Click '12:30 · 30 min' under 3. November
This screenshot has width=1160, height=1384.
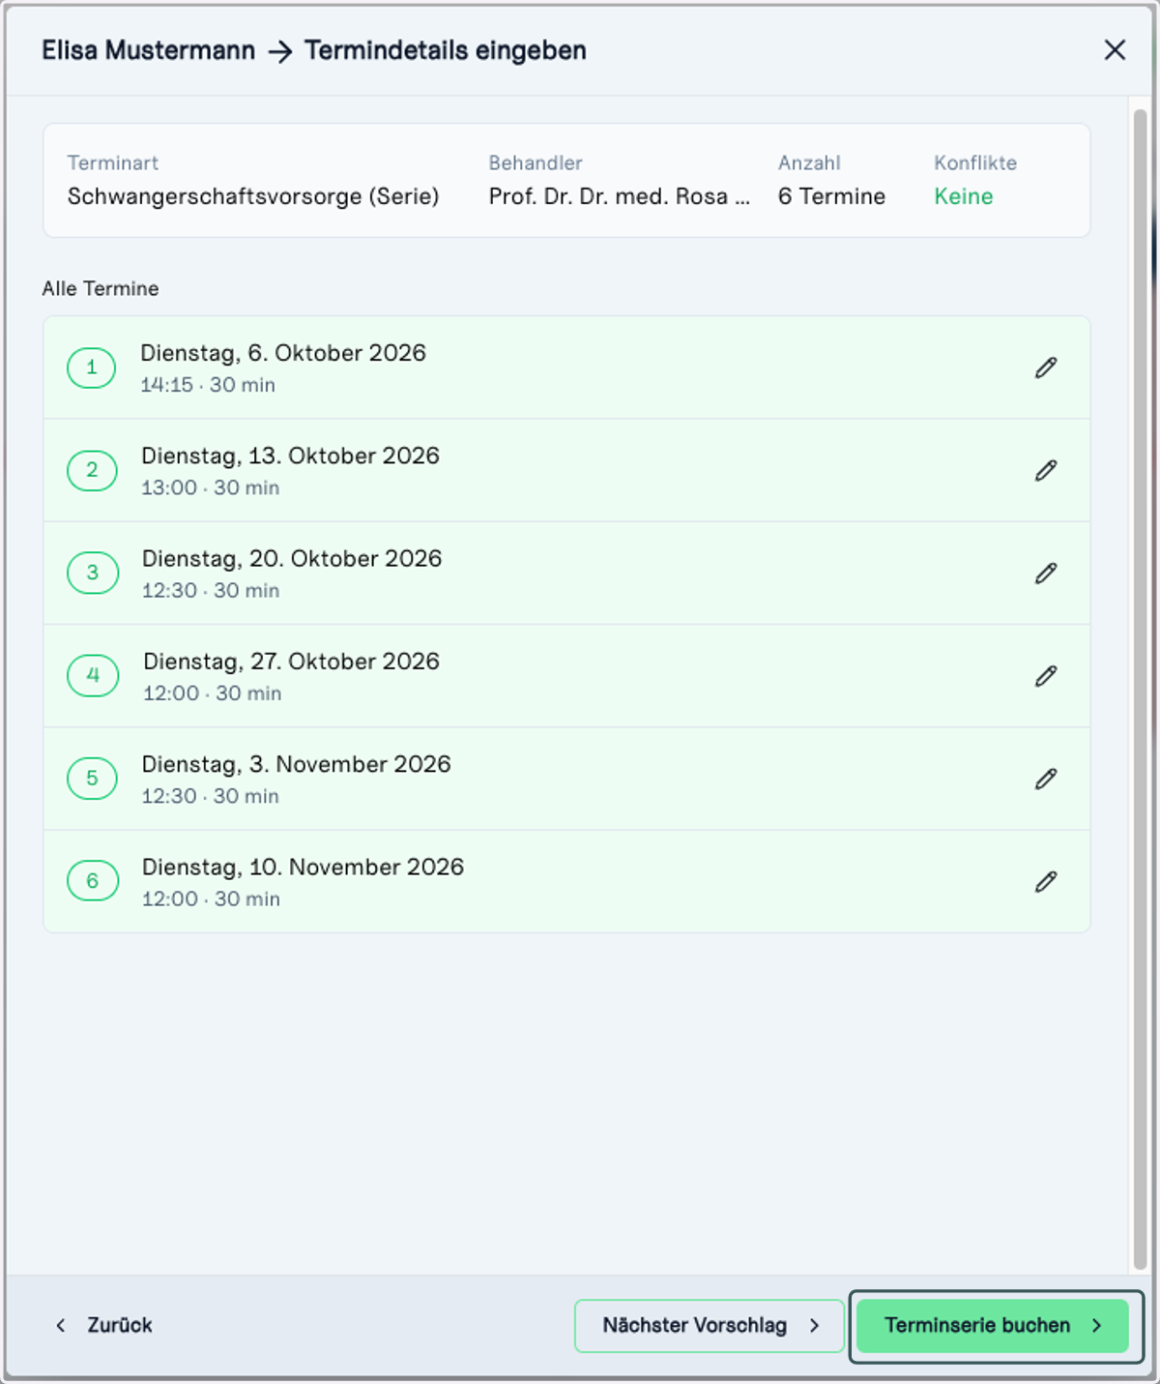[x=211, y=796]
